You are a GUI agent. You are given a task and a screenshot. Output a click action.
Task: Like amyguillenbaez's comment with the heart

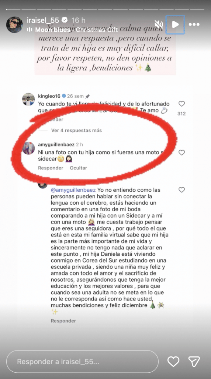pyautogui.click(x=181, y=152)
